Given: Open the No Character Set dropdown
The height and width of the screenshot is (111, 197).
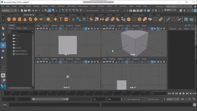Looking at the screenshot, I should (x=134, y=99).
